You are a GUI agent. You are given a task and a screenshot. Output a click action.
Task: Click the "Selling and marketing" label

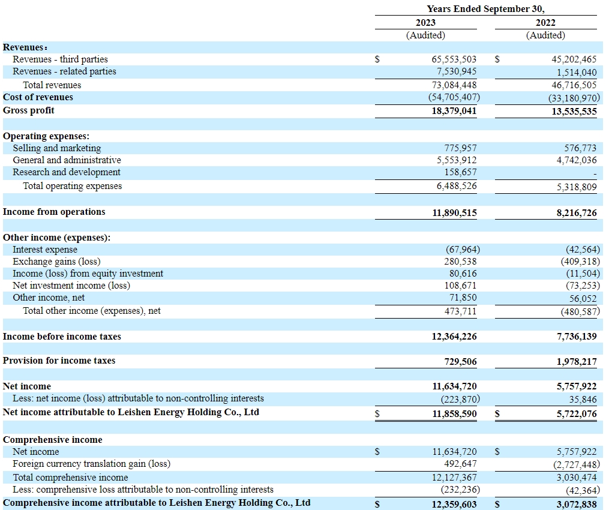[x=57, y=148]
